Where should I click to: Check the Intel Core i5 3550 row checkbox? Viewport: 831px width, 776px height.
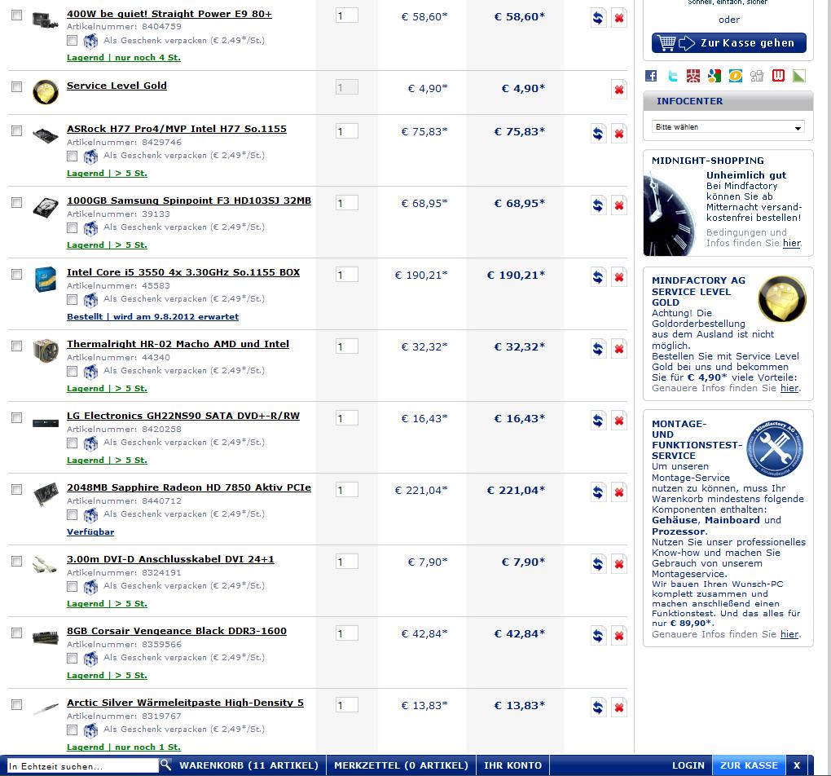tap(17, 274)
